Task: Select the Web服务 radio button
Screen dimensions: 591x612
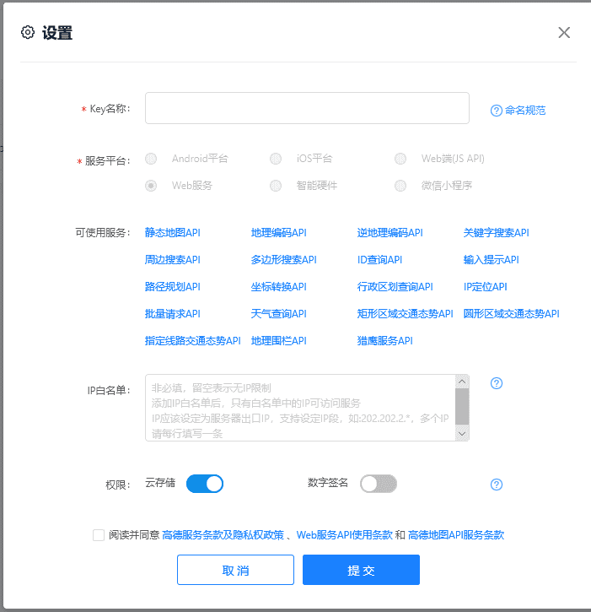Action: [x=151, y=186]
